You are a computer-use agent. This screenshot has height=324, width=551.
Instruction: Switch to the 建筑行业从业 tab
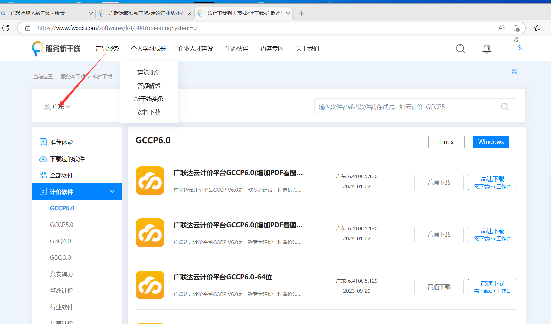[x=145, y=13]
